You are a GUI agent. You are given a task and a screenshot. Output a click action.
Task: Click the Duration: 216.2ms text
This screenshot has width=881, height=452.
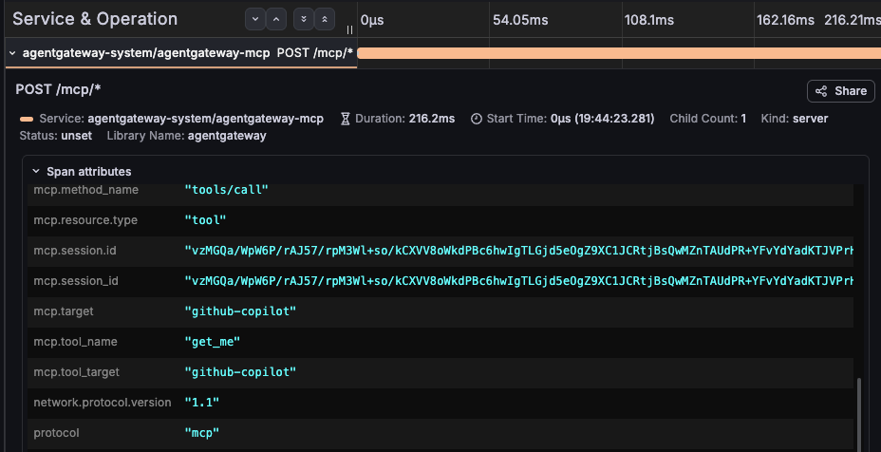(405, 119)
